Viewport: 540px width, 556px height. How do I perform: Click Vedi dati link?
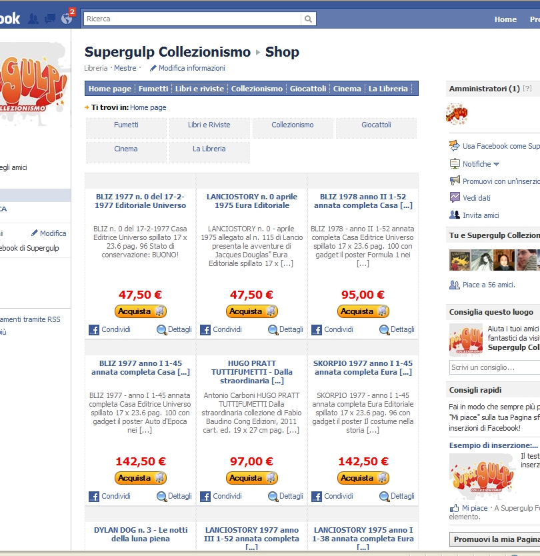(477, 198)
